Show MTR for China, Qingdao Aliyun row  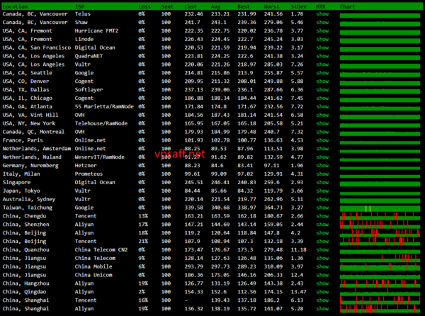(x=322, y=291)
